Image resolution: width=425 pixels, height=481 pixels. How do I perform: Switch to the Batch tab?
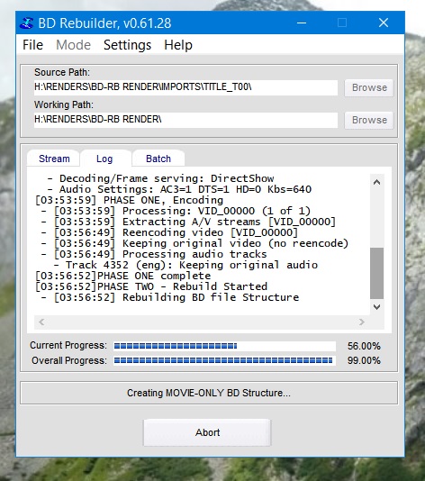coord(158,159)
